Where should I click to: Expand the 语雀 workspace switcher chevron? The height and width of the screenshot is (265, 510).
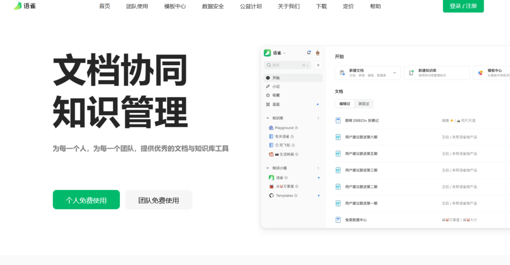pos(284,53)
